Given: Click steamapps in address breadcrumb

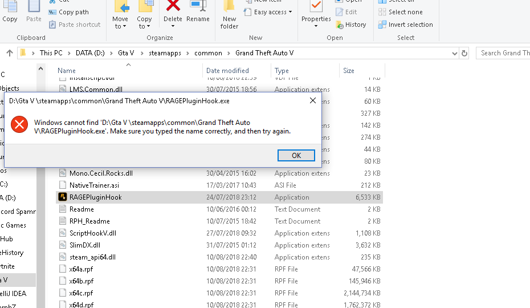Looking at the screenshot, I should pyautogui.click(x=165, y=53).
